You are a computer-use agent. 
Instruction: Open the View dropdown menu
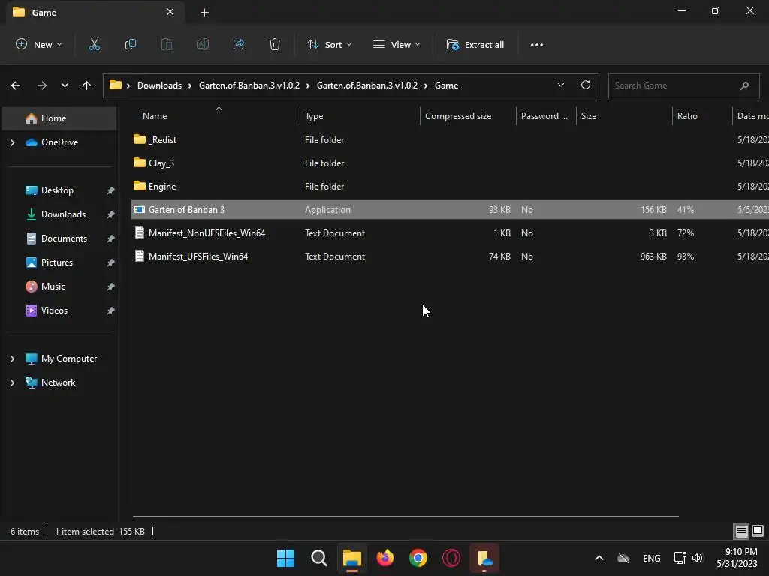[397, 44]
